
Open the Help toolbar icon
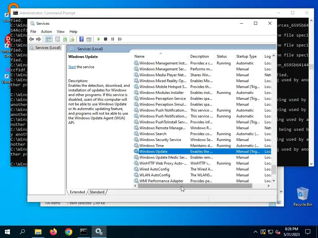tap(82, 39)
